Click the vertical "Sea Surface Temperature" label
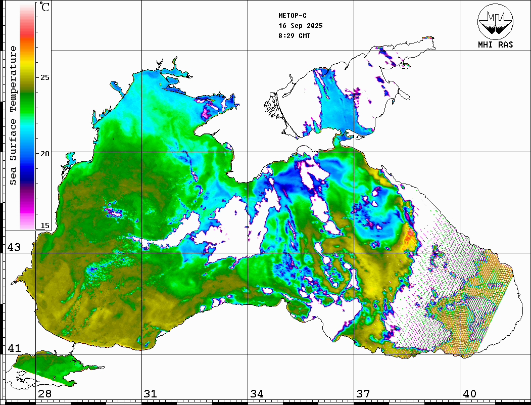 pyautogui.click(x=14, y=115)
